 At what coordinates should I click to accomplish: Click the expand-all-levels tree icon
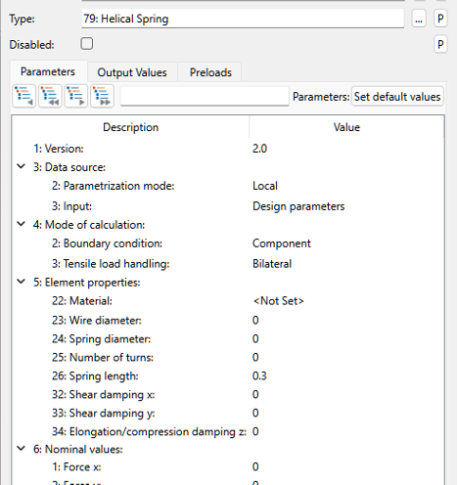tap(102, 96)
